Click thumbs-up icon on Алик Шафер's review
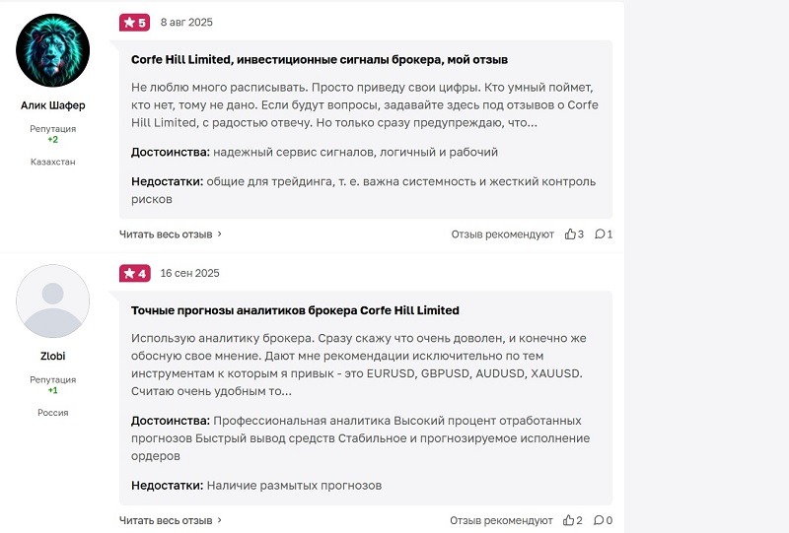This screenshot has height=533, width=789. click(x=570, y=234)
